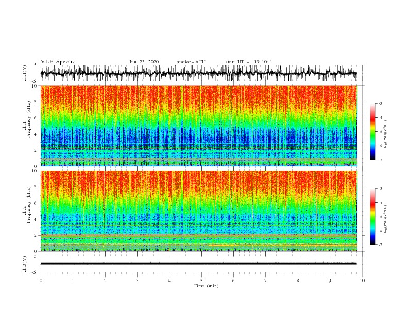
Task: Click the "-5" tick of the ch.3(V) axis
Action: pos(35,272)
